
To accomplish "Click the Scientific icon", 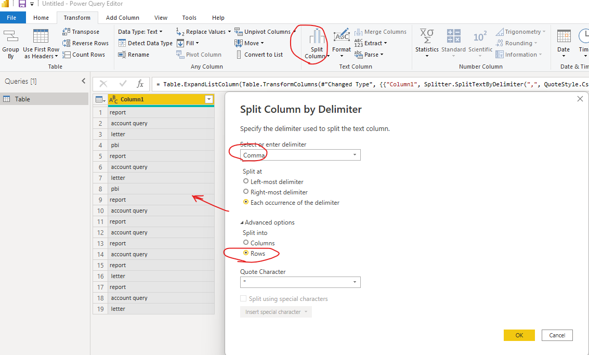I will pos(480,36).
